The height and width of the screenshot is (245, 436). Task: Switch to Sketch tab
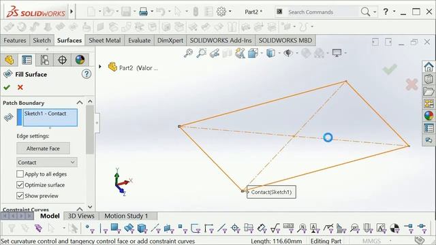pos(42,40)
